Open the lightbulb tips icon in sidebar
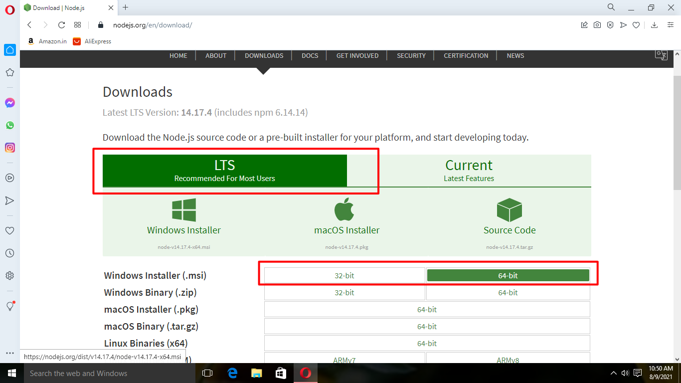 (10, 306)
